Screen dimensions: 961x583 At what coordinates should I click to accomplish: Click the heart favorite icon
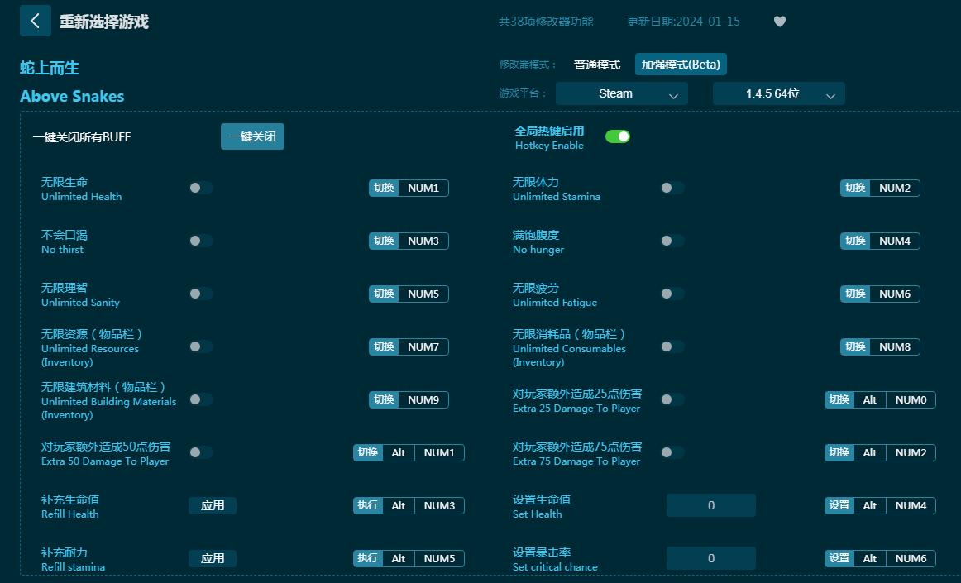[779, 22]
